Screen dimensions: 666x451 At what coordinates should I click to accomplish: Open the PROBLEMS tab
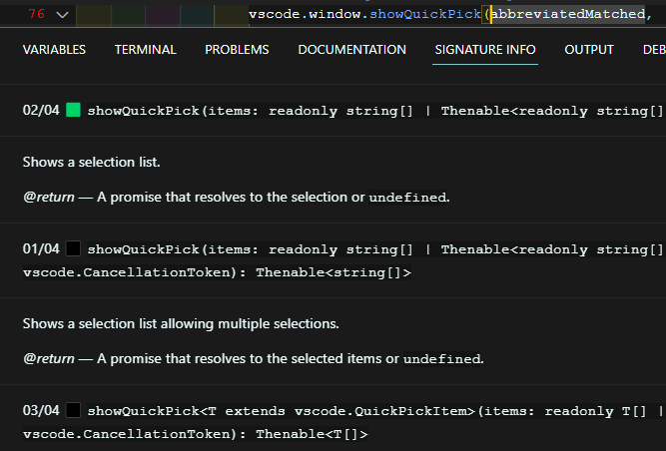[237, 50]
